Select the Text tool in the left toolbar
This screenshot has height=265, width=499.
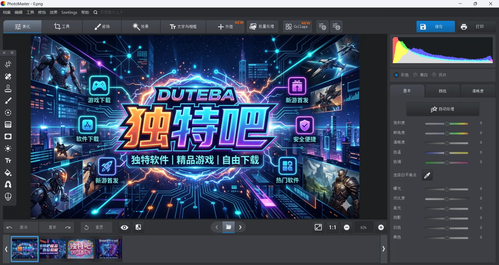pos(8,161)
